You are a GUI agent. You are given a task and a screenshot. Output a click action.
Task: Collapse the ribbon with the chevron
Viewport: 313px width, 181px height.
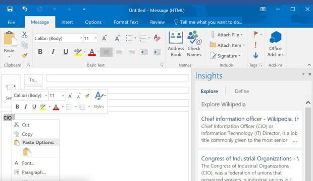point(309,65)
